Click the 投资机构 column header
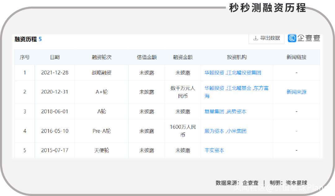This screenshot has width=335, height=196. coord(237,57)
